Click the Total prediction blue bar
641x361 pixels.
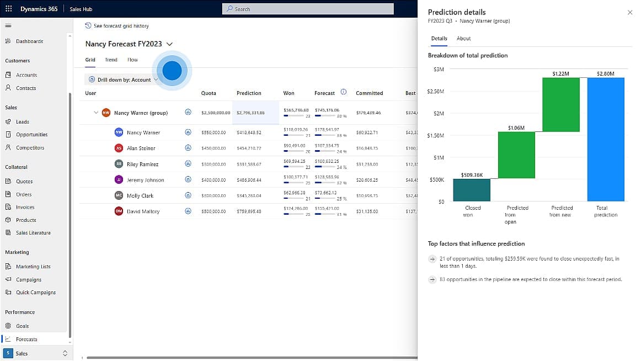[606, 140]
